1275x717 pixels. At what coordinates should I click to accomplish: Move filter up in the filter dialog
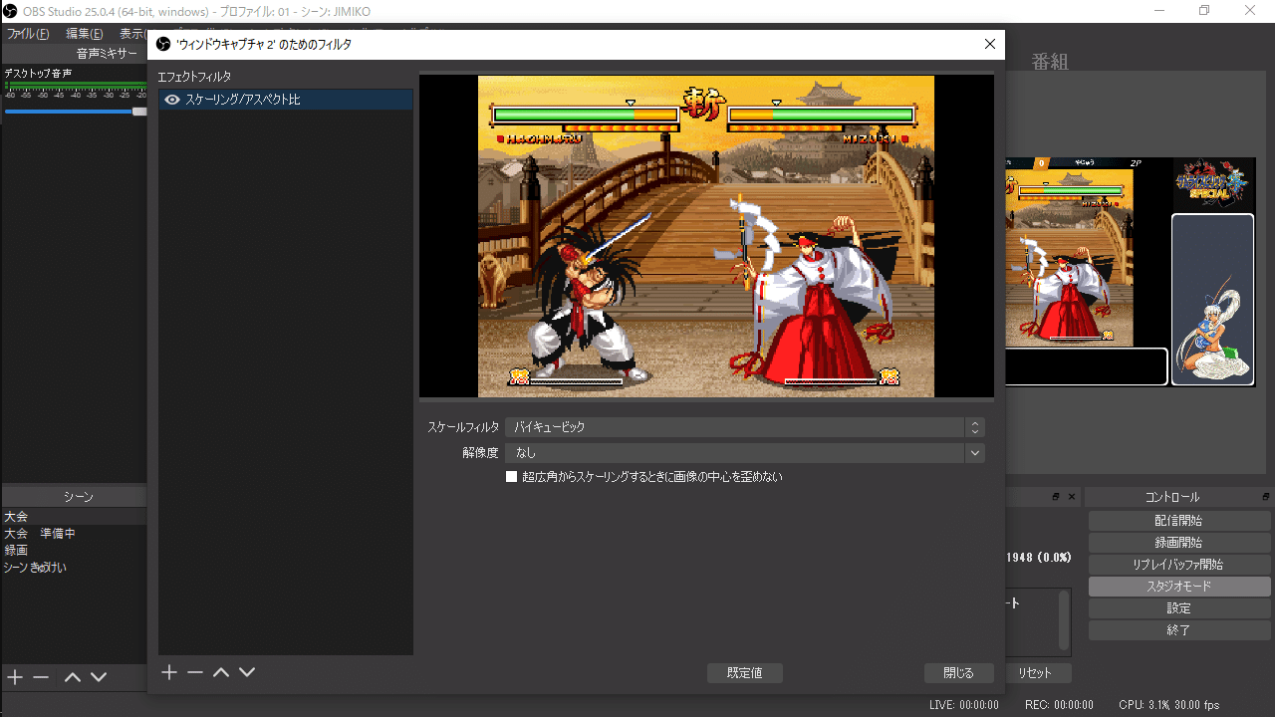[x=221, y=673]
